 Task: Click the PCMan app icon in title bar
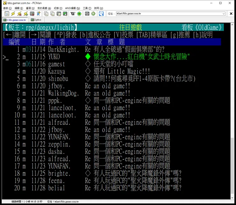5,3
